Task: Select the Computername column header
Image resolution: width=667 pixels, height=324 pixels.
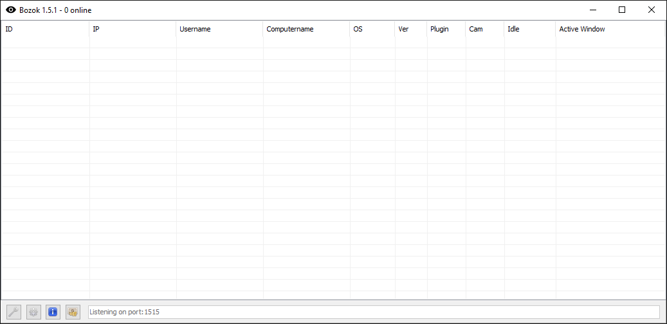Action: (x=306, y=29)
